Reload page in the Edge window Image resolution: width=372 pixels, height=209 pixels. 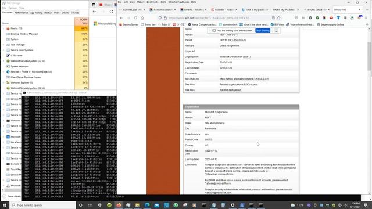(112, 12)
